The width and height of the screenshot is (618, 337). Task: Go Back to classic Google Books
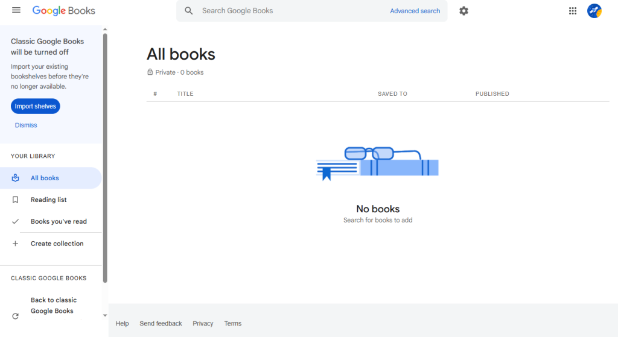pos(54,306)
